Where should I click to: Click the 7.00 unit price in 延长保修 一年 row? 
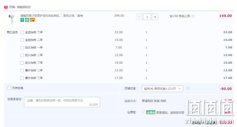(119, 47)
